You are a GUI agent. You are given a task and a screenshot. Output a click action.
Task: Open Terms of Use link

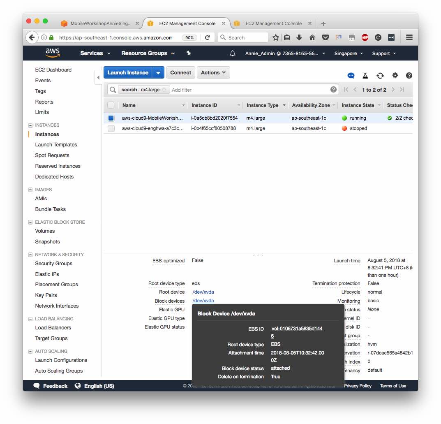point(393,386)
